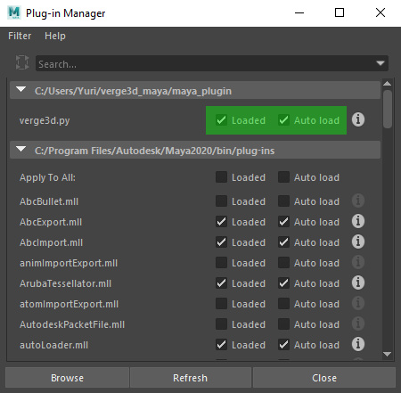View info about ArubaTessellator.mll
Image resolution: width=401 pixels, height=393 pixels.
[x=358, y=283]
